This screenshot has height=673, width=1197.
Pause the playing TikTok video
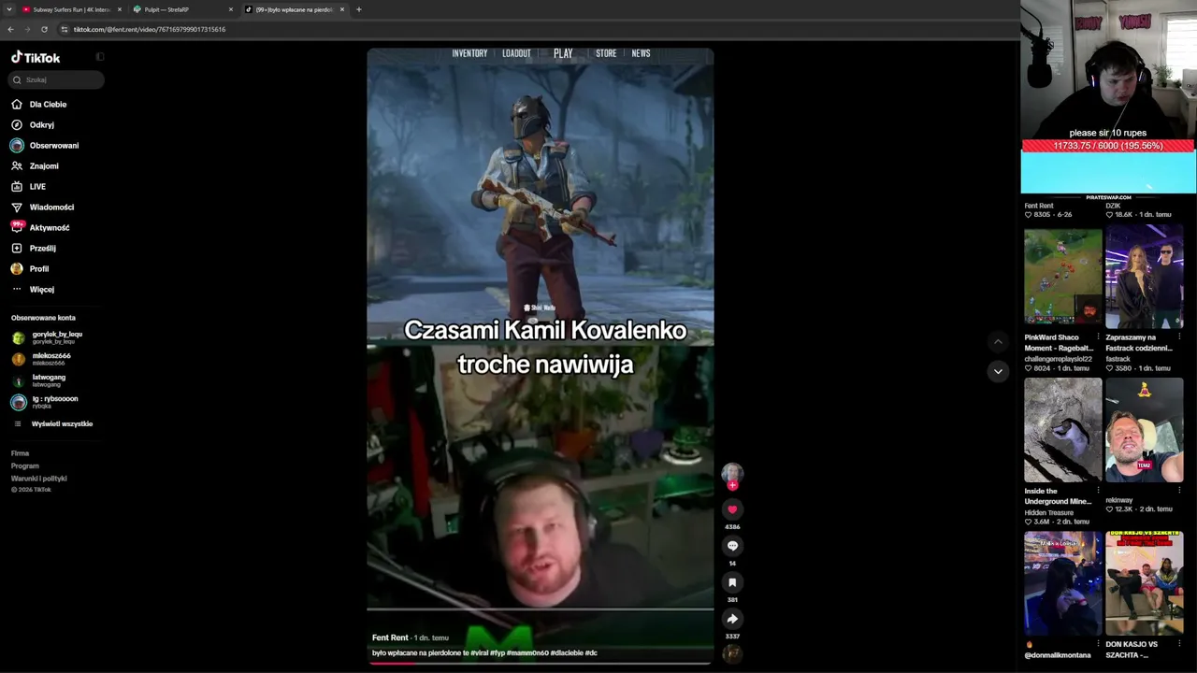tap(540, 355)
